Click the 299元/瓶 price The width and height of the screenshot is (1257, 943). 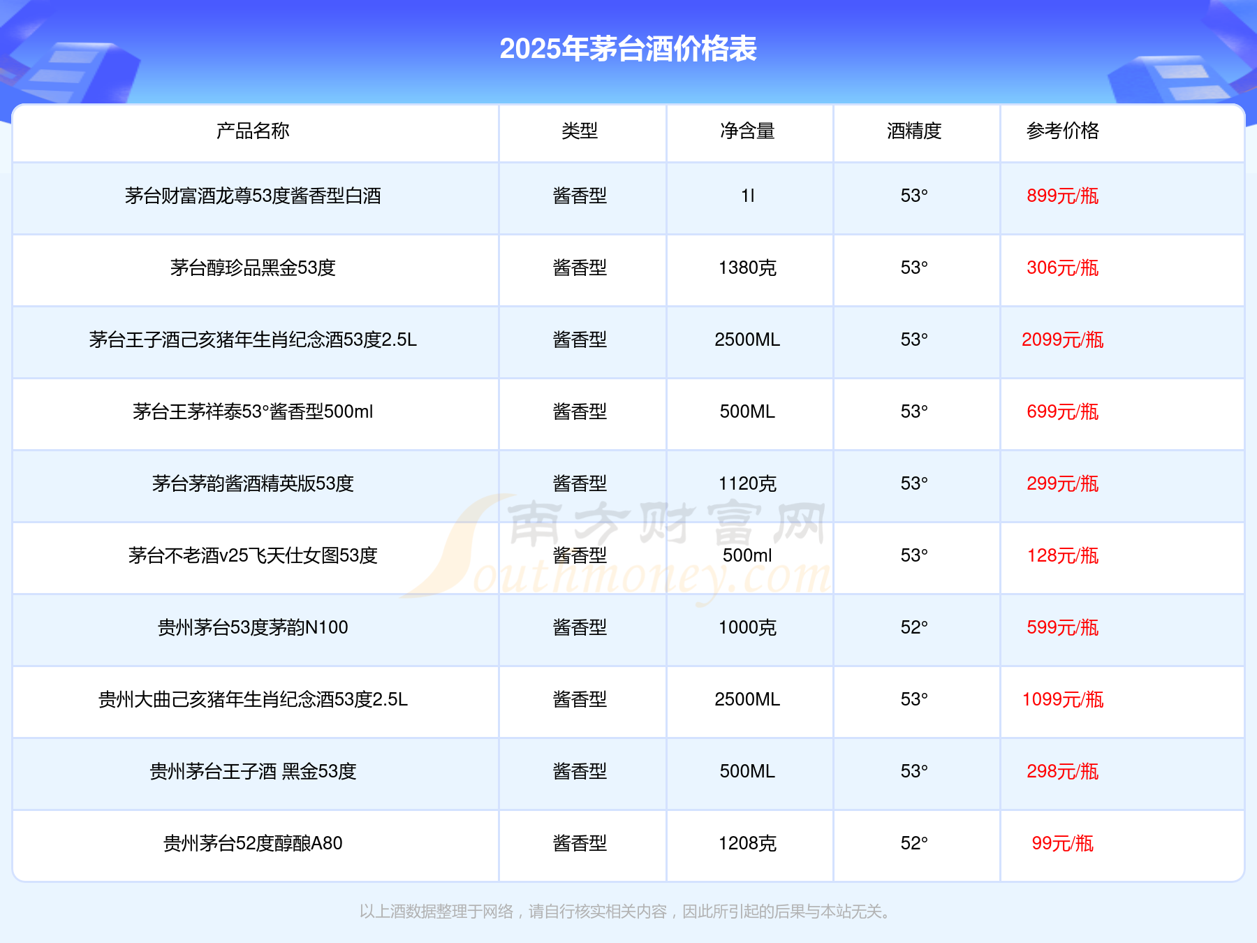pos(1062,483)
